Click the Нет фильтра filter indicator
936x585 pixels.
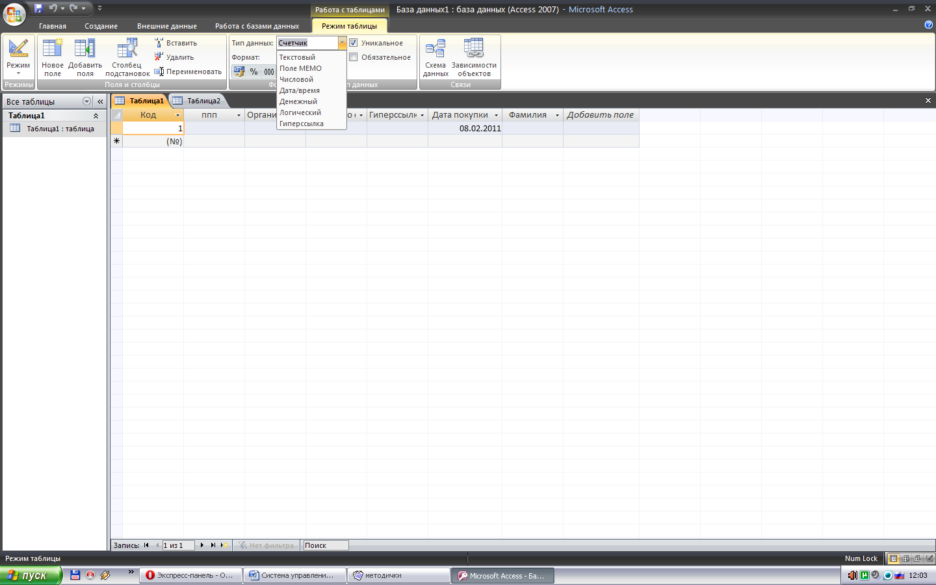266,545
